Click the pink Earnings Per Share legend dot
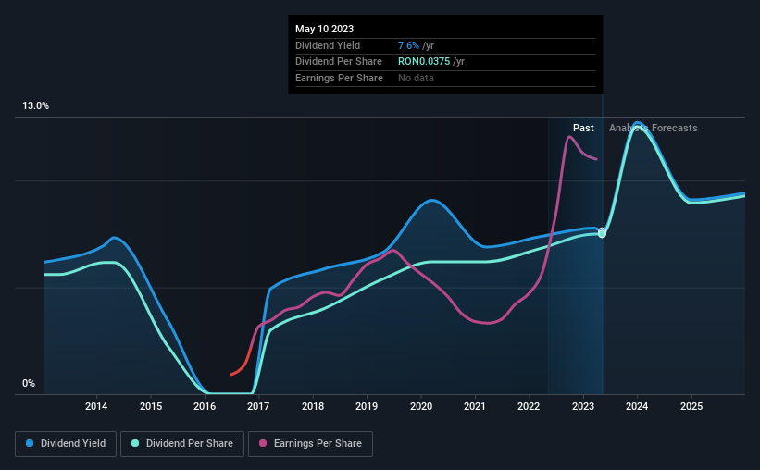The image size is (760, 470). 263,443
